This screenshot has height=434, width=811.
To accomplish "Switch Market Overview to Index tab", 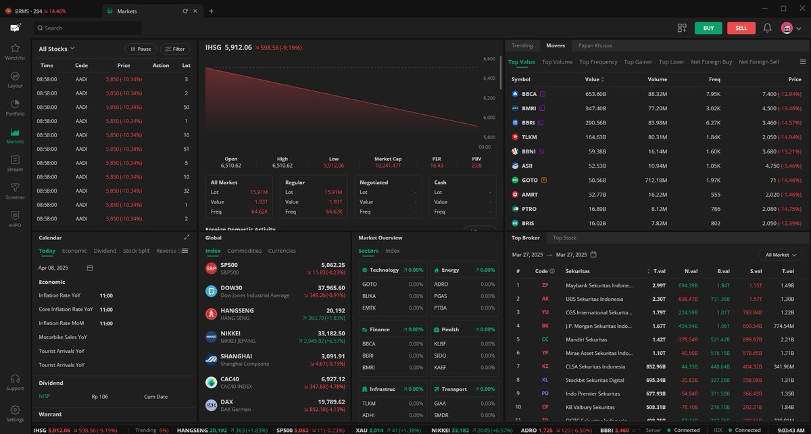I will tap(392, 251).
